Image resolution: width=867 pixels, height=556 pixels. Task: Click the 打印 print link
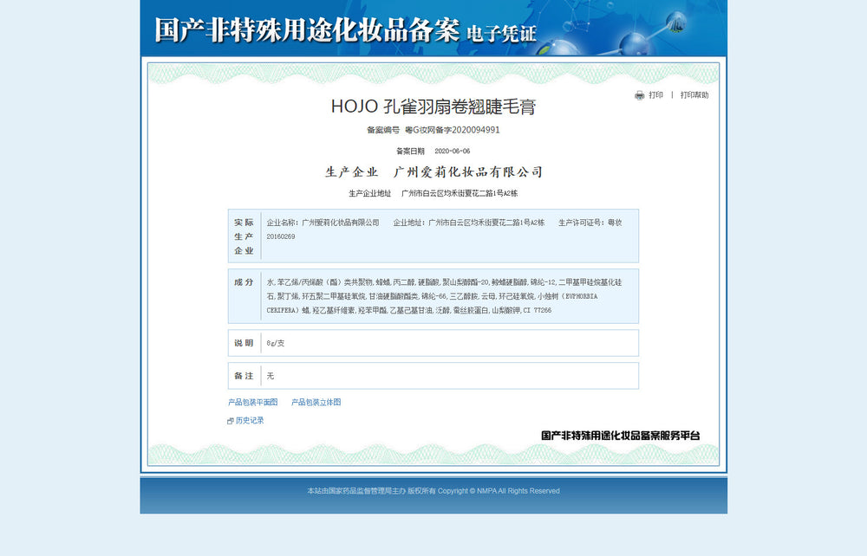(x=655, y=95)
